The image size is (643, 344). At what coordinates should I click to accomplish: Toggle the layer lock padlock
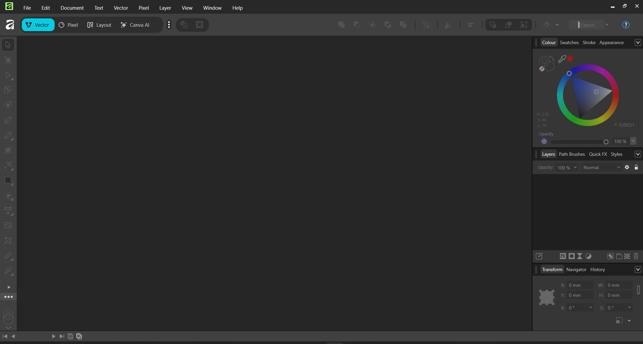click(636, 167)
